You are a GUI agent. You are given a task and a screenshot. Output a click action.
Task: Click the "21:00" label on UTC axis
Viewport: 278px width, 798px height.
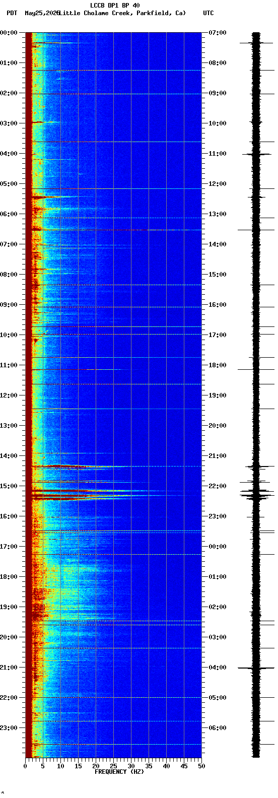pyautogui.click(x=218, y=456)
